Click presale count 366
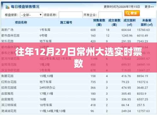The height and width of the screenshot is (115, 157). [x=93, y=88]
